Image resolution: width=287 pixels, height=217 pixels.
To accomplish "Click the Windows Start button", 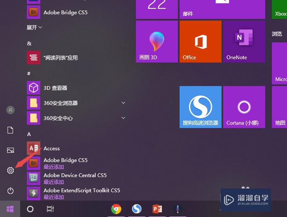I will point(10,209).
